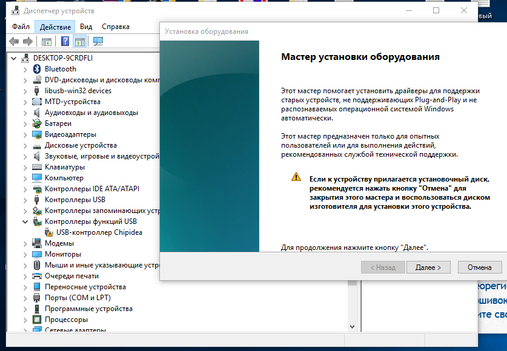The width and height of the screenshot is (507, 351).
Task: Collapse the Контроллеры функций USB node
Action: click(x=25, y=221)
